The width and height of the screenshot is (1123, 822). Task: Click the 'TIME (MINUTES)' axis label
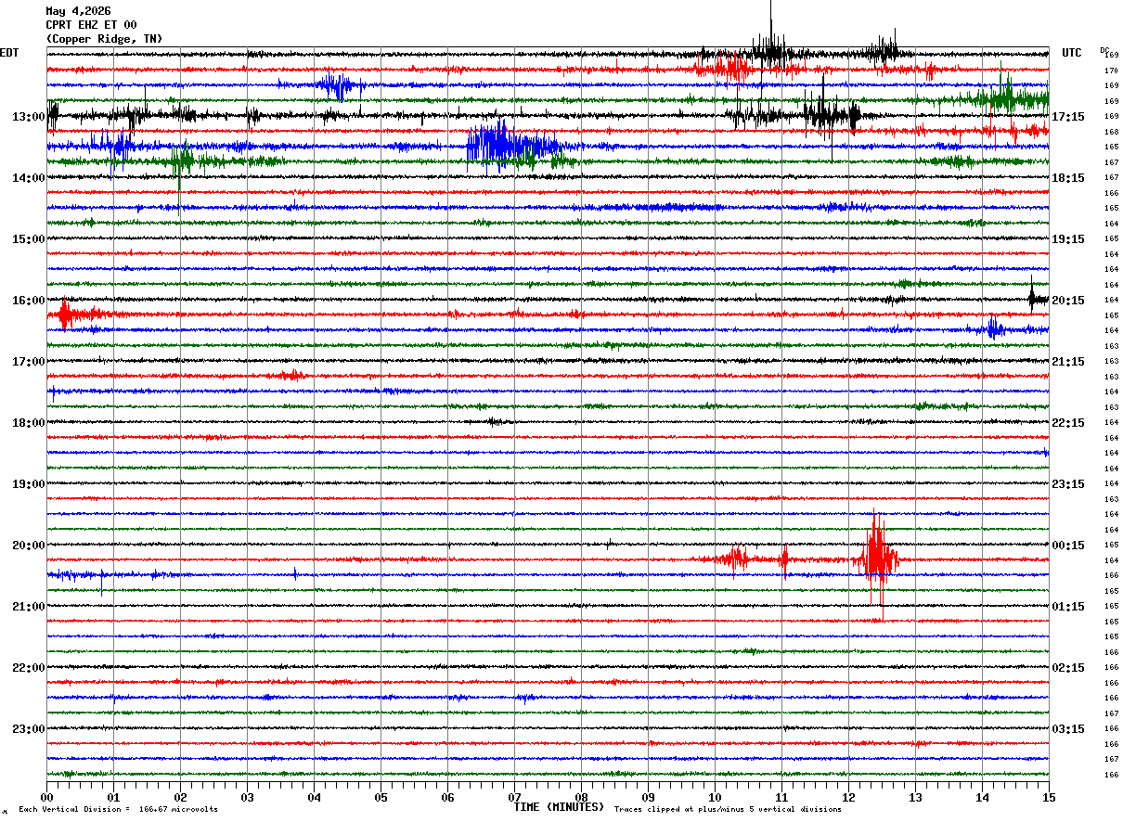tap(559, 808)
